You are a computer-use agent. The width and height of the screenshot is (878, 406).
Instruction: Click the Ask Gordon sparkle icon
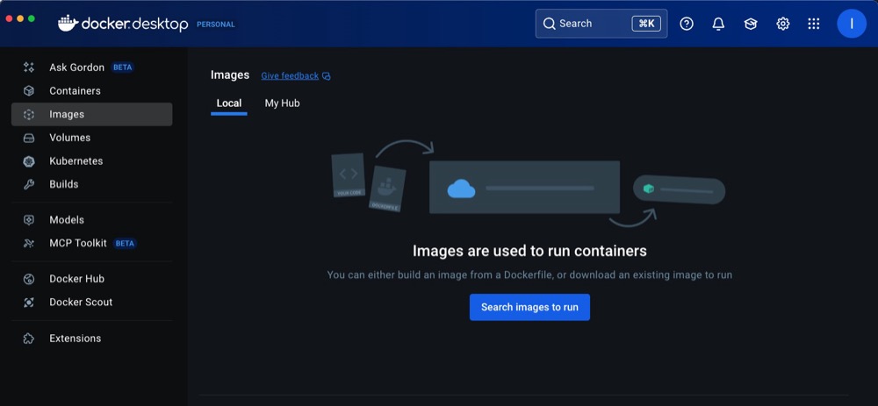pos(29,68)
